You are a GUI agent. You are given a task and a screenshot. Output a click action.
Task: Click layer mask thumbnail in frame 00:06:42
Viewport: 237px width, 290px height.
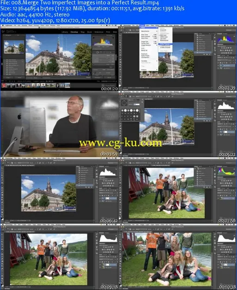pos(107,198)
